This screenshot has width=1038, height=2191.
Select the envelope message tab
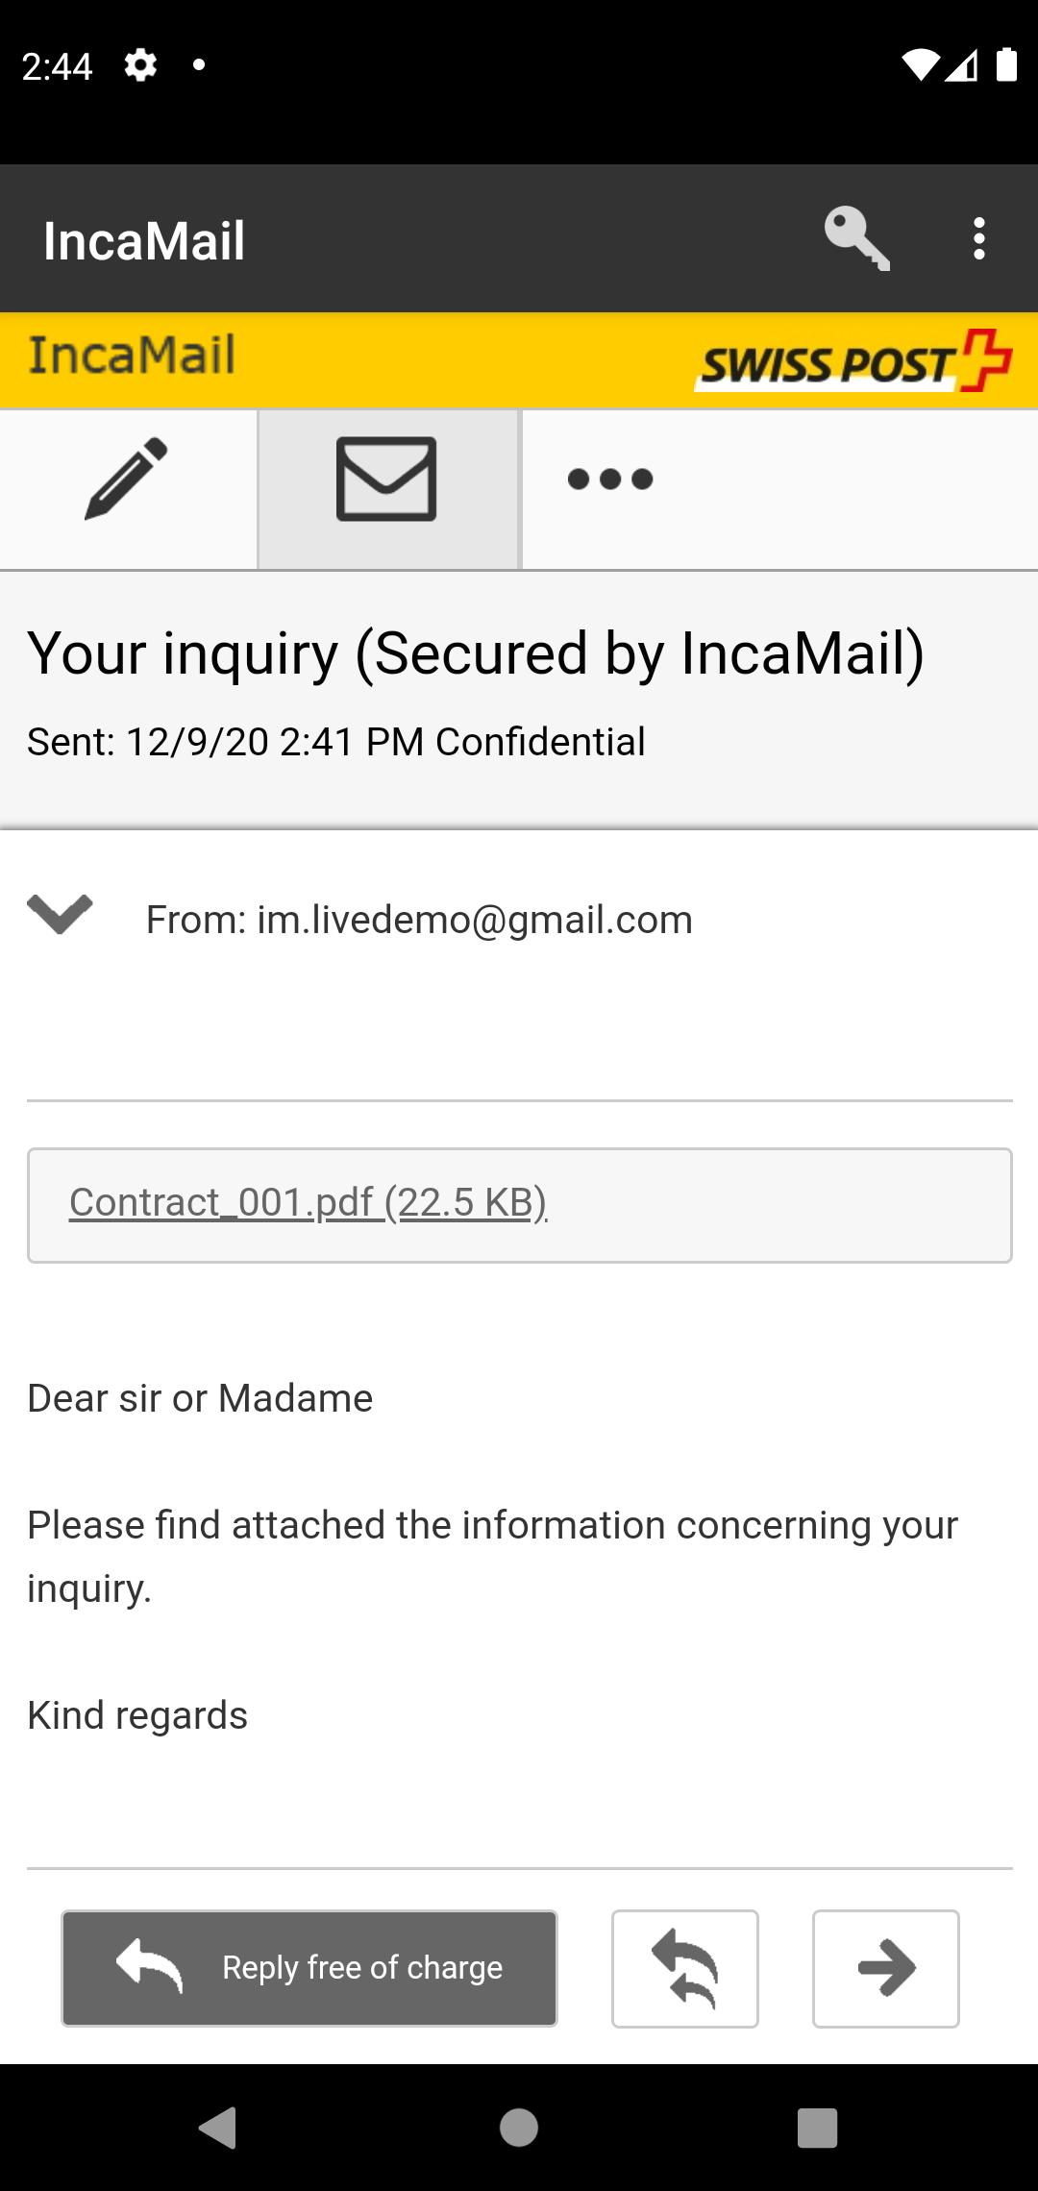coord(387,480)
